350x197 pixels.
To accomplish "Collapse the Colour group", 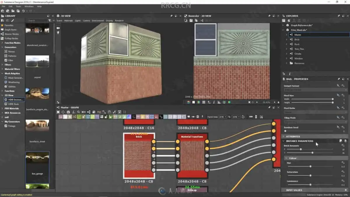I will click(x=286, y=158).
